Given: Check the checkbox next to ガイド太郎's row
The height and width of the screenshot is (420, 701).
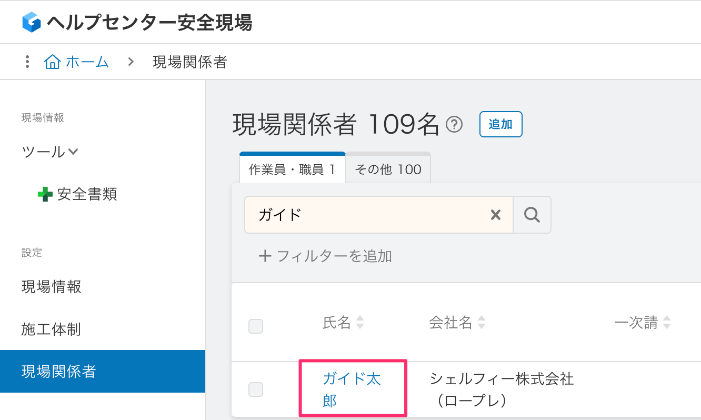Looking at the screenshot, I should click(x=256, y=389).
